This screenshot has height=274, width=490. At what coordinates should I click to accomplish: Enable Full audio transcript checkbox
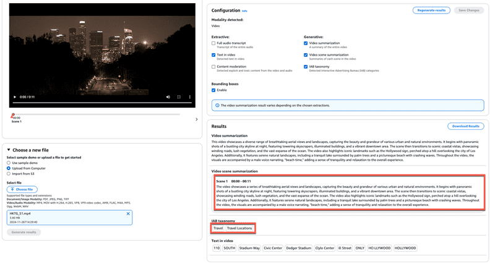point(213,43)
